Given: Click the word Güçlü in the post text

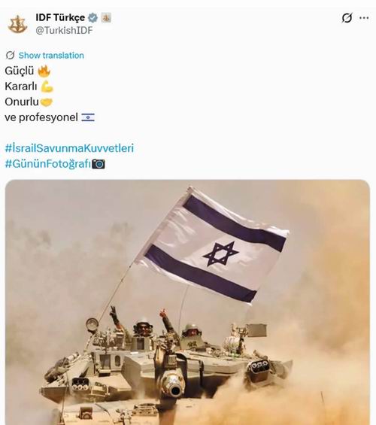Looking at the screenshot, I should 20,71.
